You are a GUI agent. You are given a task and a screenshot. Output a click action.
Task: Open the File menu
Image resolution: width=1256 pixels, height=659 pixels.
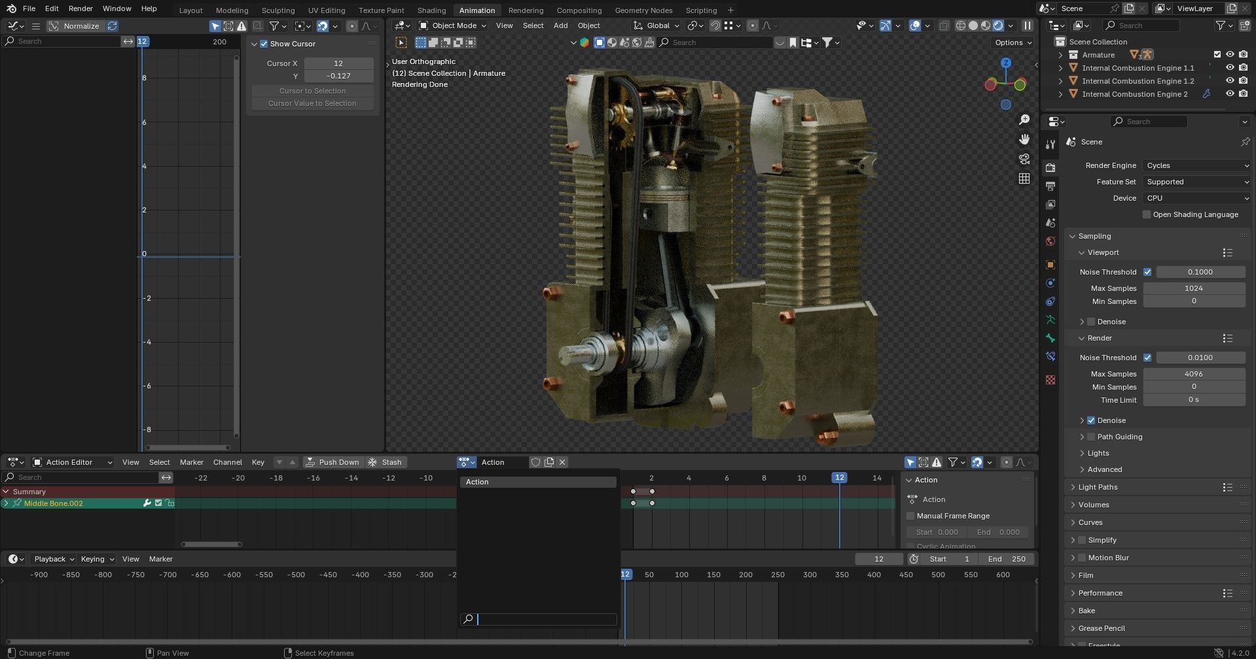pyautogui.click(x=29, y=8)
